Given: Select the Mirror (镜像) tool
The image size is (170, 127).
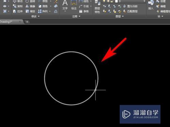Looking at the screenshot, I should pos(30,6).
